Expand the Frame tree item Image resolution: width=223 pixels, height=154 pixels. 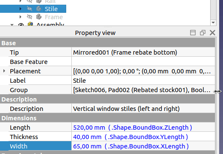21,17
